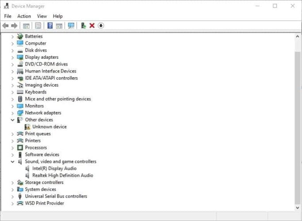
Task: Click the DVD/CD-ROM drives disc icon
Action: (20, 64)
